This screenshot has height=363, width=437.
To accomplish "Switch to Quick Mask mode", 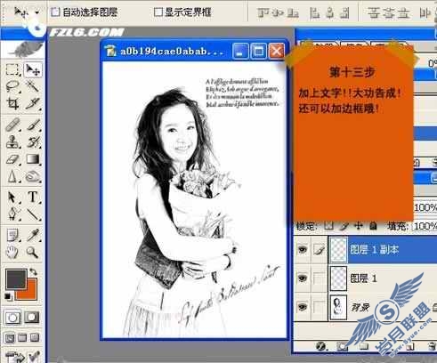I will (x=32, y=318).
